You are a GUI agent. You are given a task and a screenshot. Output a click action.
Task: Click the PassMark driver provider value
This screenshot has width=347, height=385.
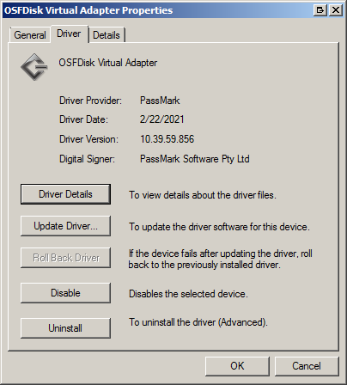160,101
